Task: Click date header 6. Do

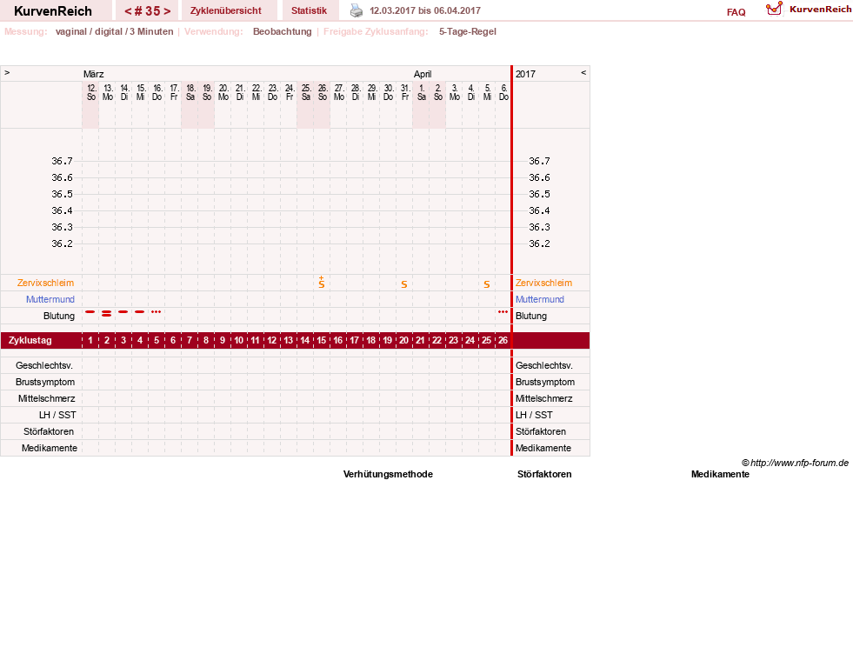Action: pos(503,92)
